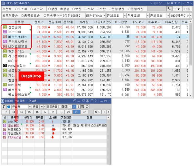The image size is (194, 166).
Task: Click the 'm' menu icon in 0162 title bar
Action: [x=155, y=3]
